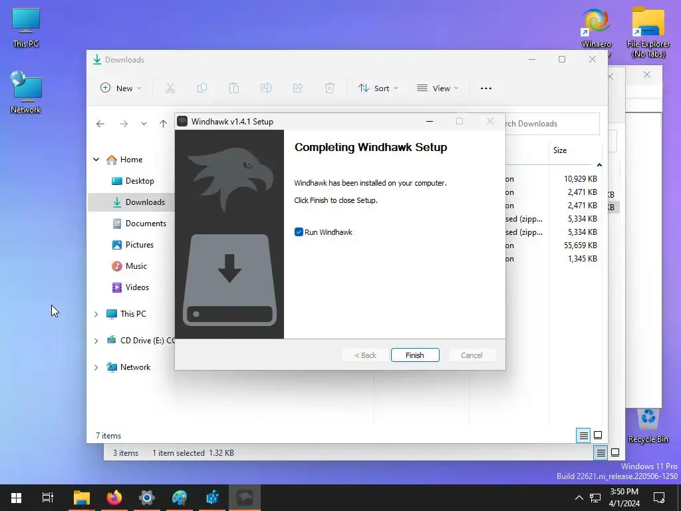This screenshot has width=681, height=511.
Task: Switch Downloads window to details view icon
Action: click(584, 435)
